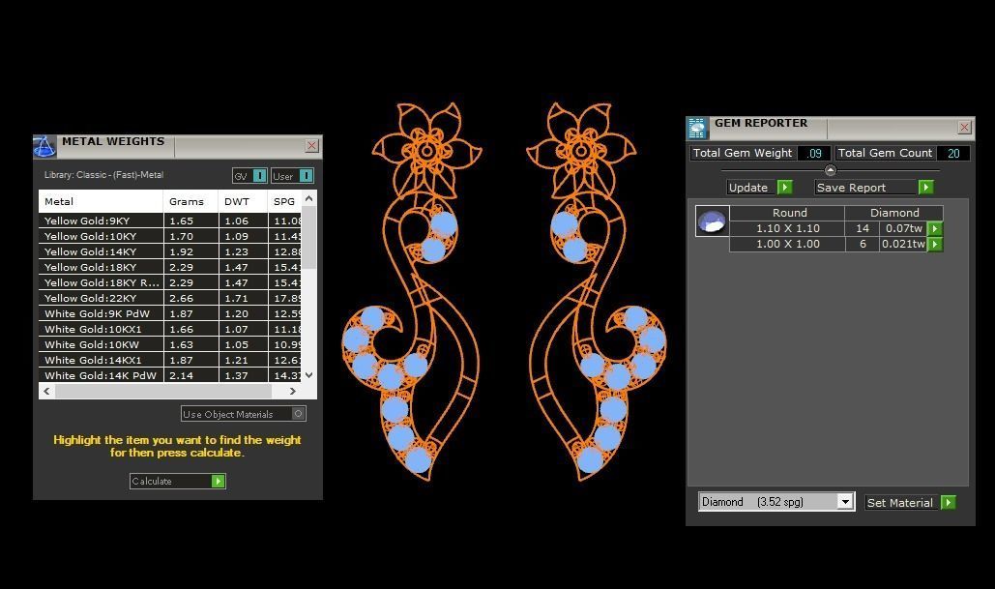Click the 1.10 X 1.10 gem size cell

point(787,228)
